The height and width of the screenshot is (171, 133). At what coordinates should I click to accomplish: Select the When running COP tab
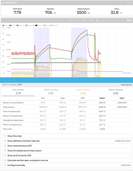pyautogui.click(x=51, y=92)
